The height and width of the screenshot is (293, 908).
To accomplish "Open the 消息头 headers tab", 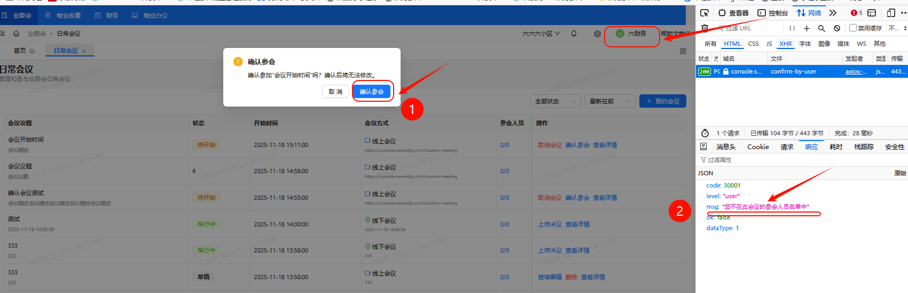I will (726, 146).
